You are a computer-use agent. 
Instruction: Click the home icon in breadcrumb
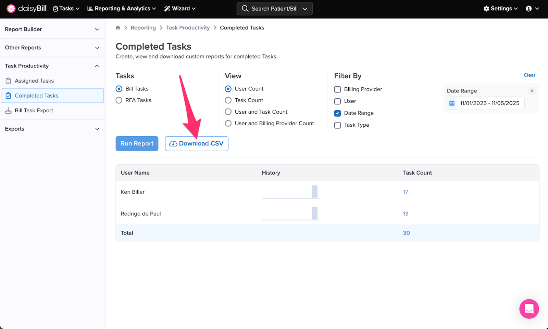click(118, 28)
